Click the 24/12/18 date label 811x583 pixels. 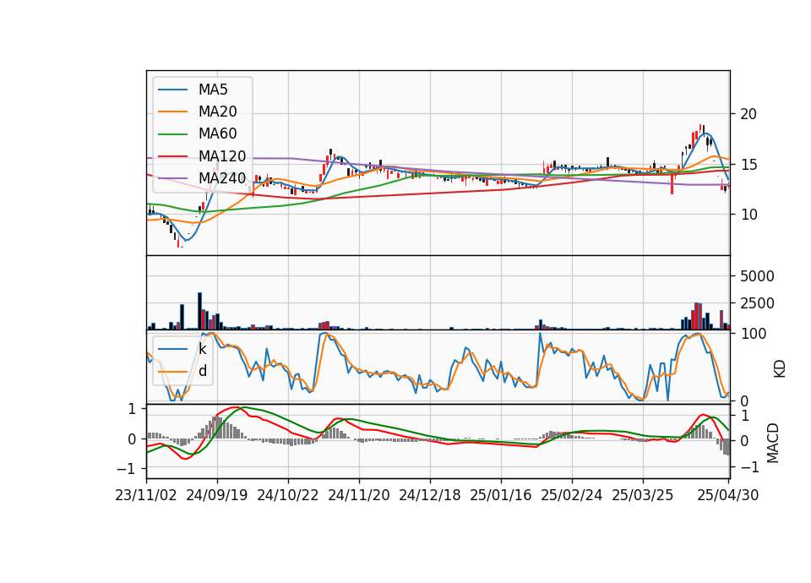(x=430, y=495)
